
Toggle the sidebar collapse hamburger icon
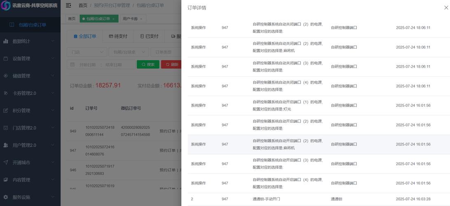click(x=68, y=5)
